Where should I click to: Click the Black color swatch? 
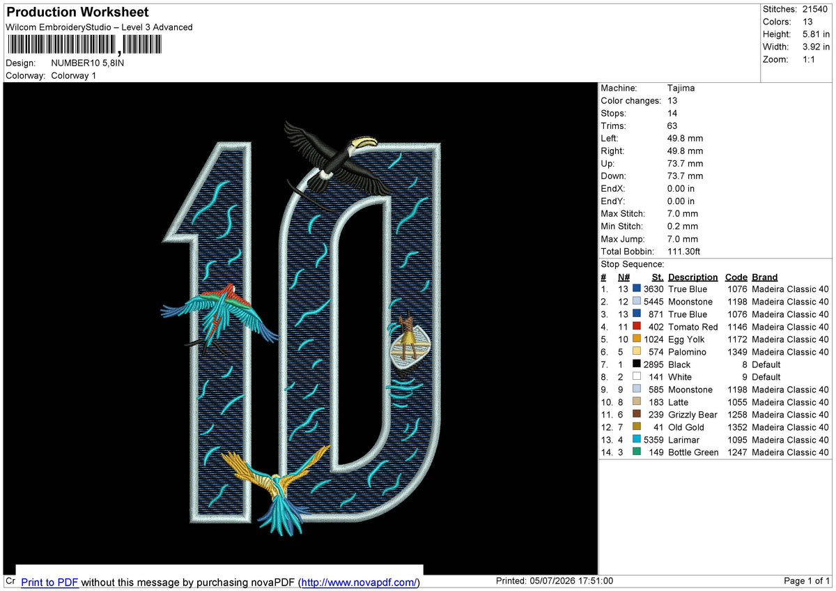coord(637,364)
